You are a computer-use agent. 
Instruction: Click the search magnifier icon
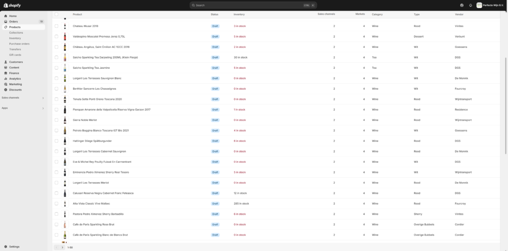coord(193,5)
